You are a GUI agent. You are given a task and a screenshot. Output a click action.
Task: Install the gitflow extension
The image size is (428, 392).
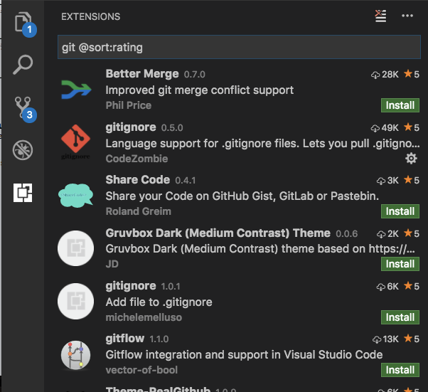pyautogui.click(x=400, y=370)
